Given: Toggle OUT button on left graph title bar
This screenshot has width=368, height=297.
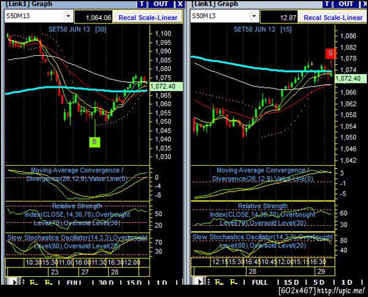Looking at the screenshot, I should 161,4.
